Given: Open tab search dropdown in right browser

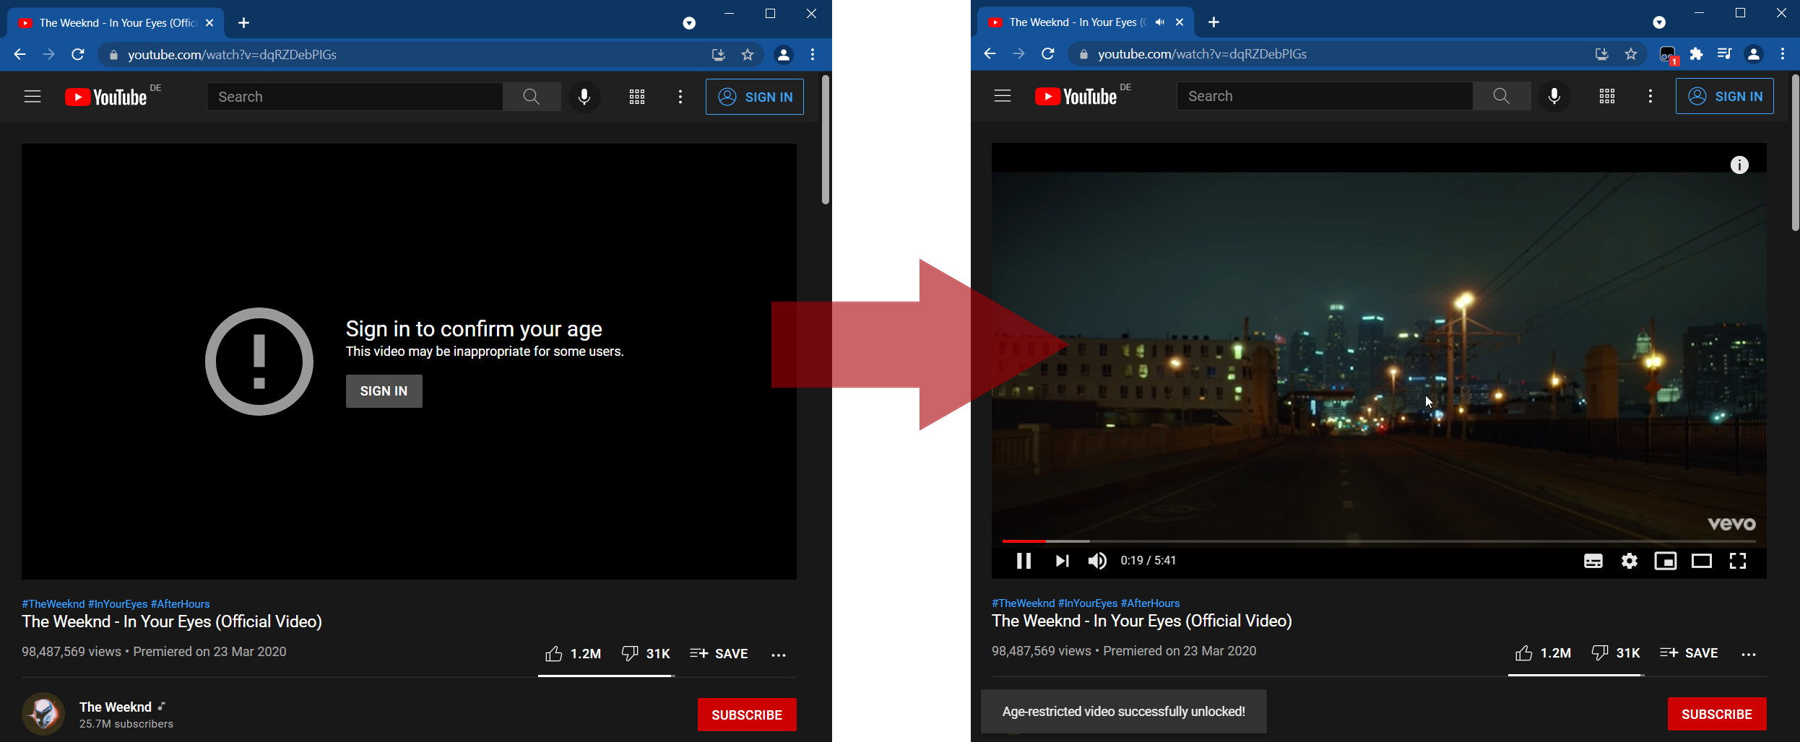Looking at the screenshot, I should tap(1659, 22).
